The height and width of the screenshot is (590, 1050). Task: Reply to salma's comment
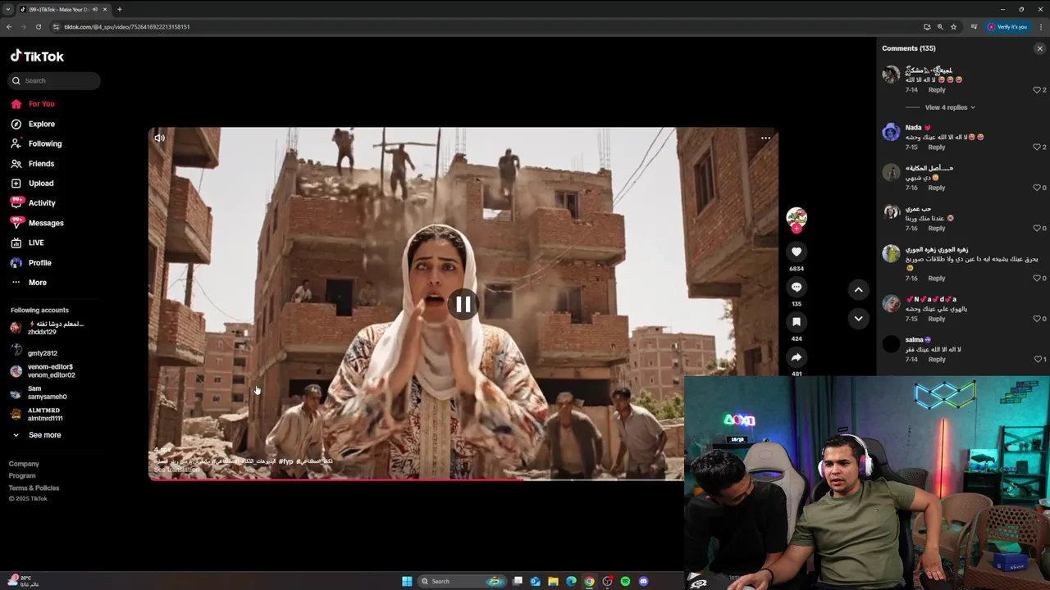937,359
